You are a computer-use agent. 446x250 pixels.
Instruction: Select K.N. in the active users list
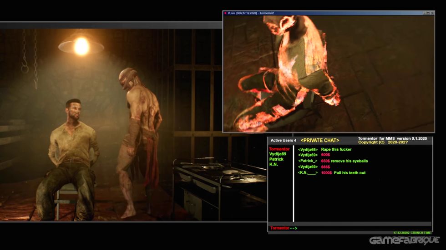pyautogui.click(x=274, y=164)
